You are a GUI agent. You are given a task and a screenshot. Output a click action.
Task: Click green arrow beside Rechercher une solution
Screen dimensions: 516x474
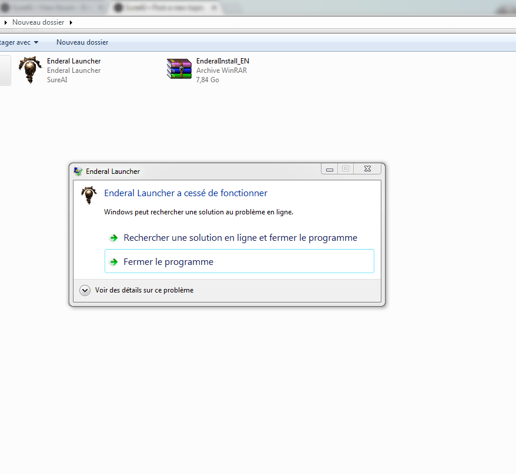pyautogui.click(x=113, y=238)
